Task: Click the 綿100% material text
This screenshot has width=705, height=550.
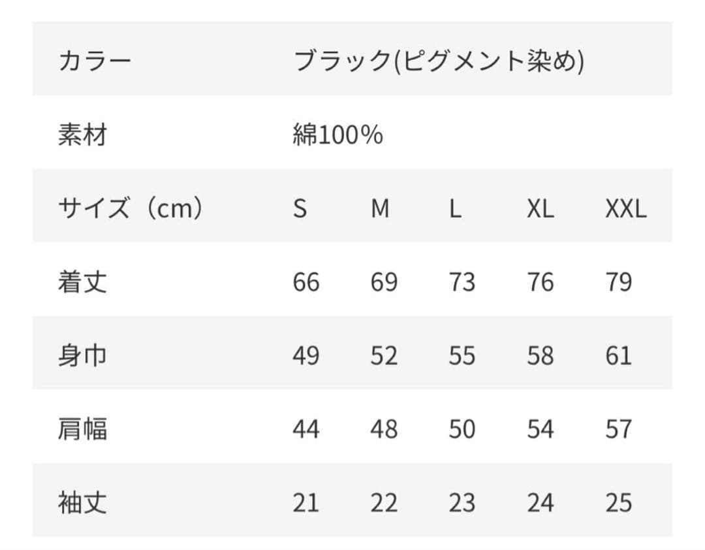Action: click(x=337, y=134)
